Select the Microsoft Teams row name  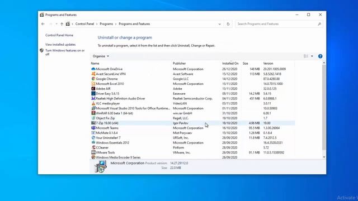click(x=107, y=128)
